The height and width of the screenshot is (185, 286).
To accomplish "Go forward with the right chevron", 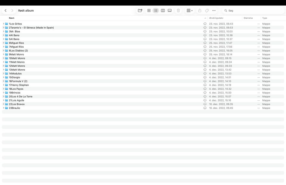I will click(x=12, y=11).
